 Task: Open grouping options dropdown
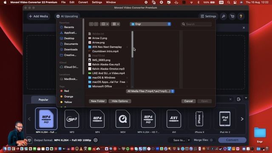(115, 24)
